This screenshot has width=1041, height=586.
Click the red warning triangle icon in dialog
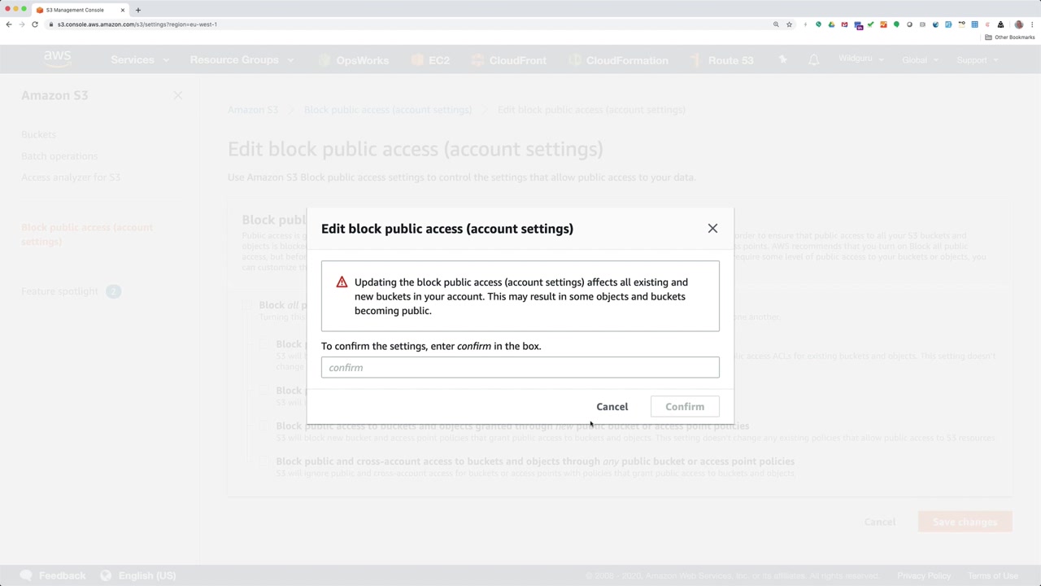pos(342,282)
